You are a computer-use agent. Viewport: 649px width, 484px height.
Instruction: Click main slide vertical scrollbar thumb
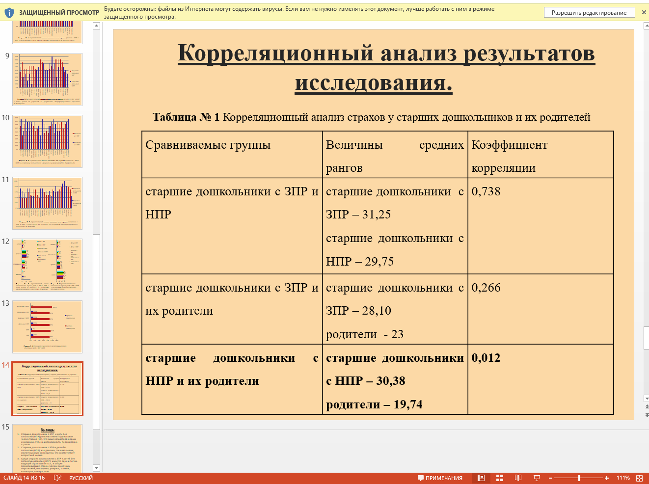[646, 337]
